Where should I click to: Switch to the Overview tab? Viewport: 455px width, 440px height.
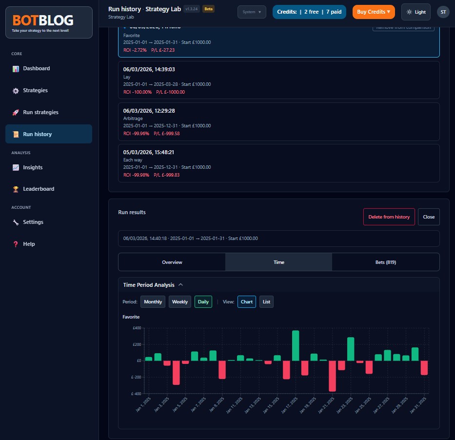[x=172, y=262]
